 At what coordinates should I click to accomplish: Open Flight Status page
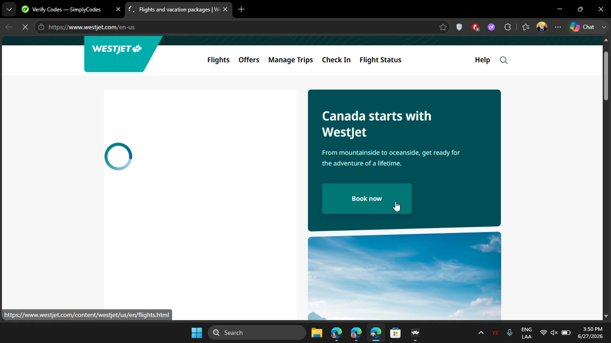(380, 60)
